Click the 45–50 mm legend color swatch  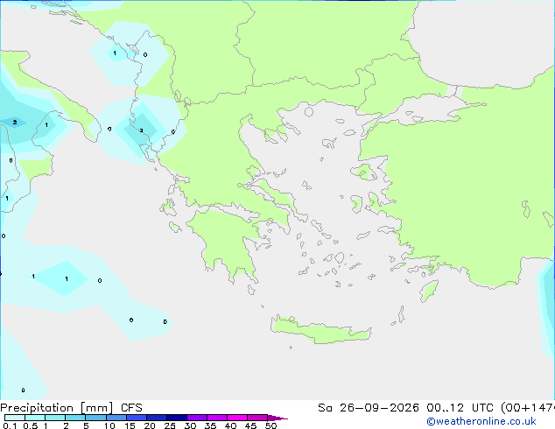(x=257, y=418)
